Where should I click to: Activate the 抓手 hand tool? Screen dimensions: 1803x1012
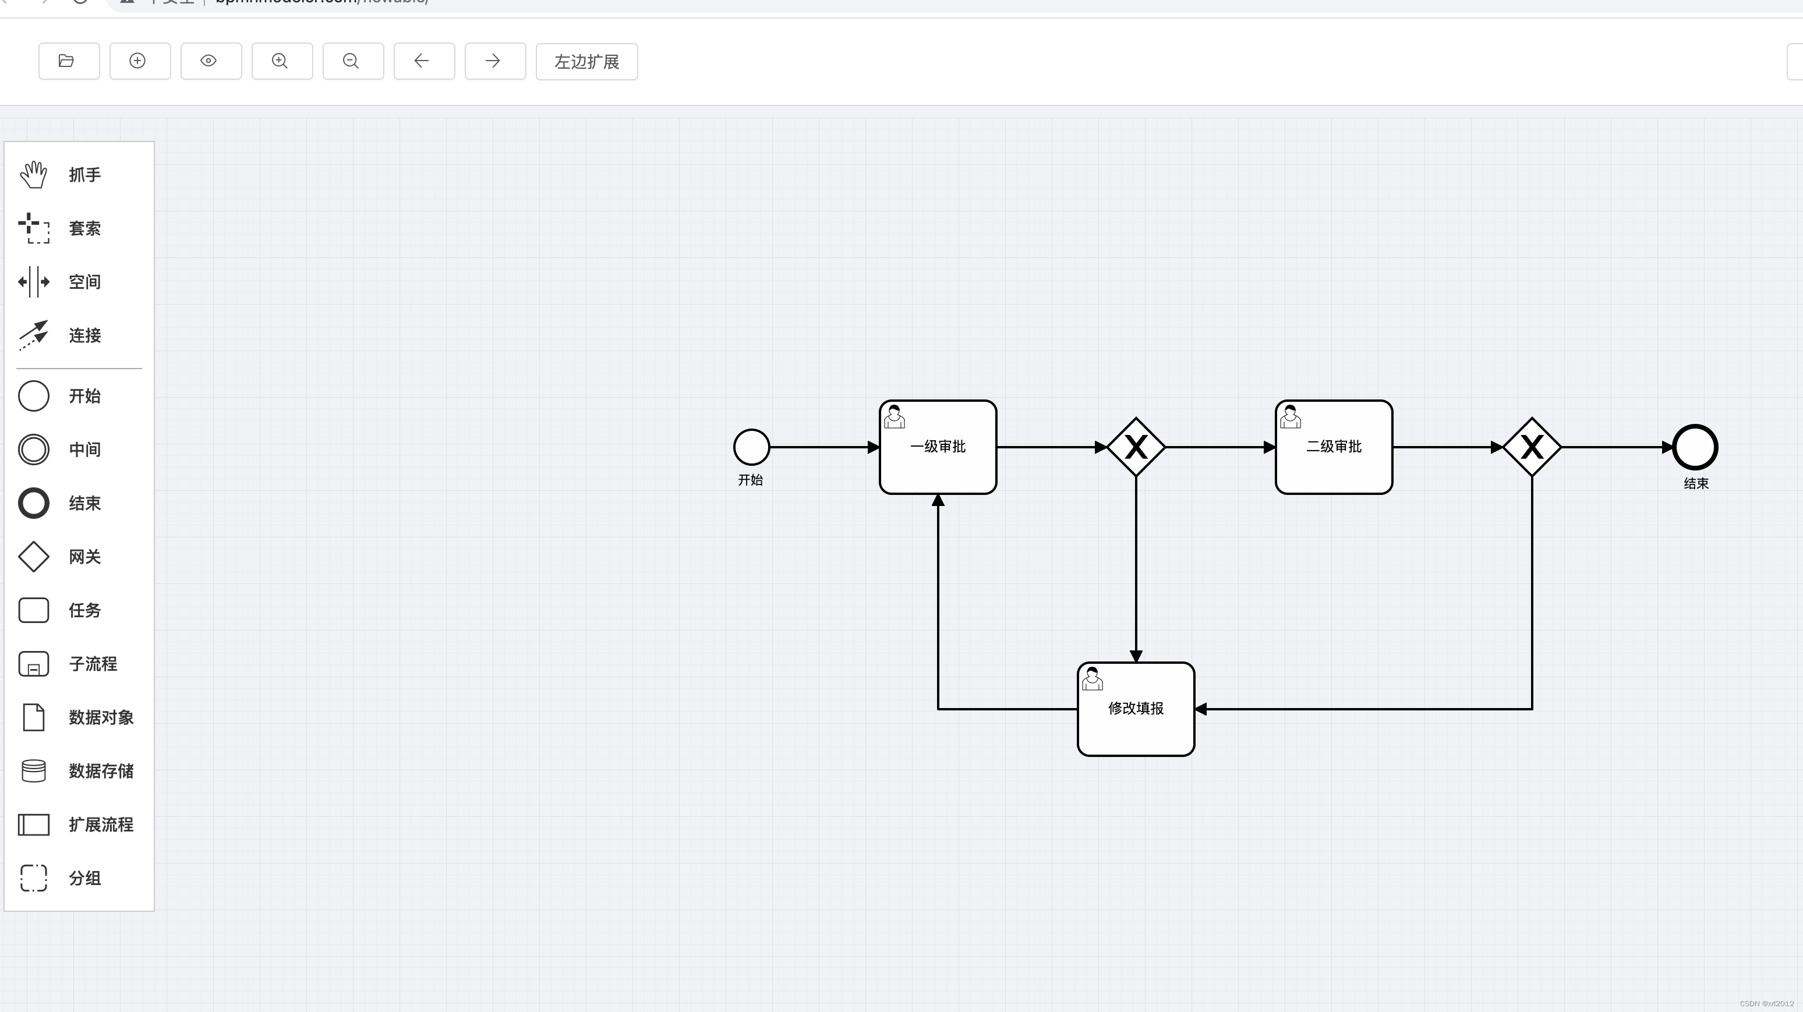pyautogui.click(x=34, y=174)
